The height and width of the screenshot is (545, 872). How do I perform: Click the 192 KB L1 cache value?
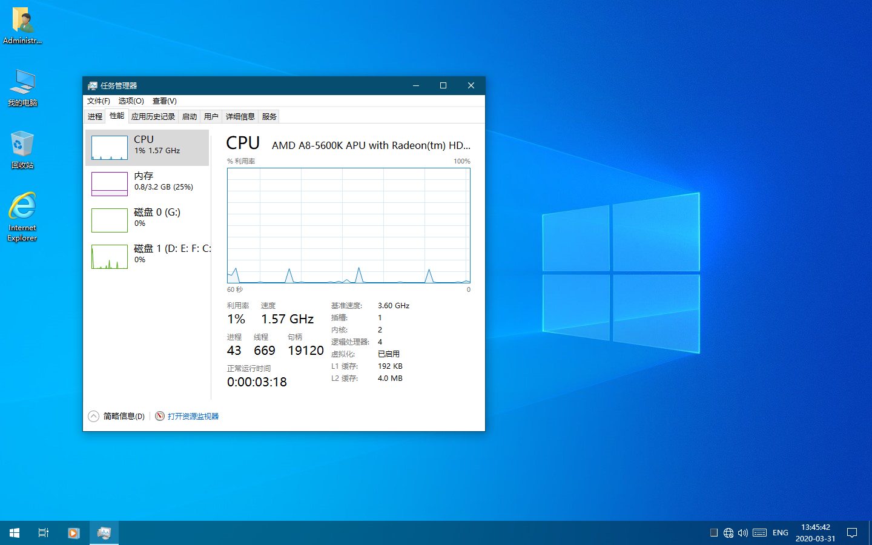390,366
